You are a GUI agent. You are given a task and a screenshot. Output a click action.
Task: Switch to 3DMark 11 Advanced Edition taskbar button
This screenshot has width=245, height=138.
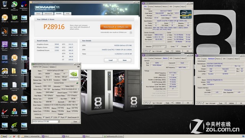[31, 136]
